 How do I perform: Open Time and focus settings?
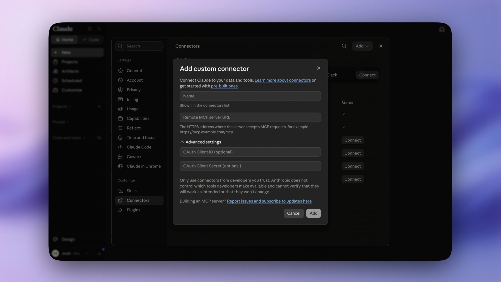pyautogui.click(x=139, y=138)
